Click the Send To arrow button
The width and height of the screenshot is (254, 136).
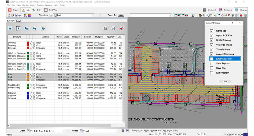pyautogui.click(x=121, y=15)
